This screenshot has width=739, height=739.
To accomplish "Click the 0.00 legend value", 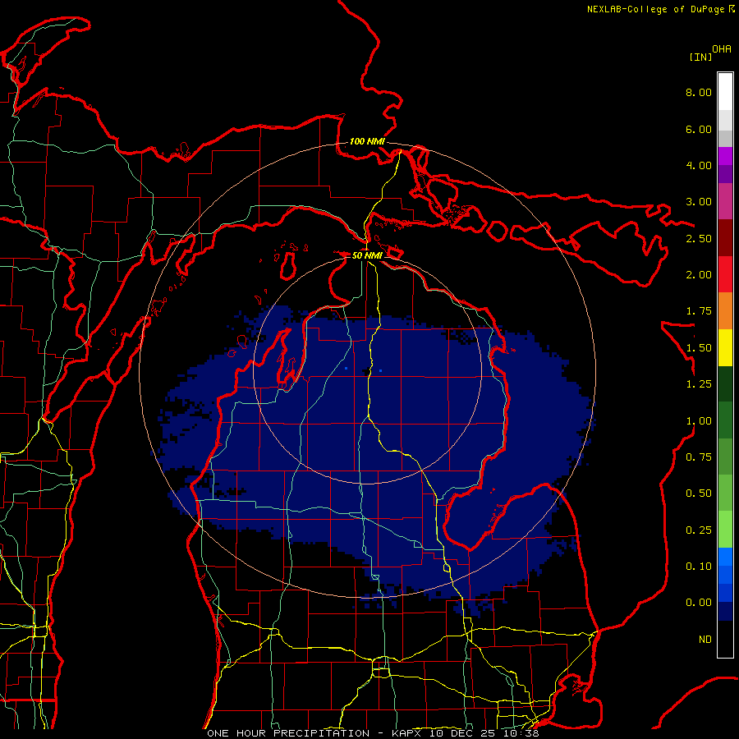I will pos(699,603).
